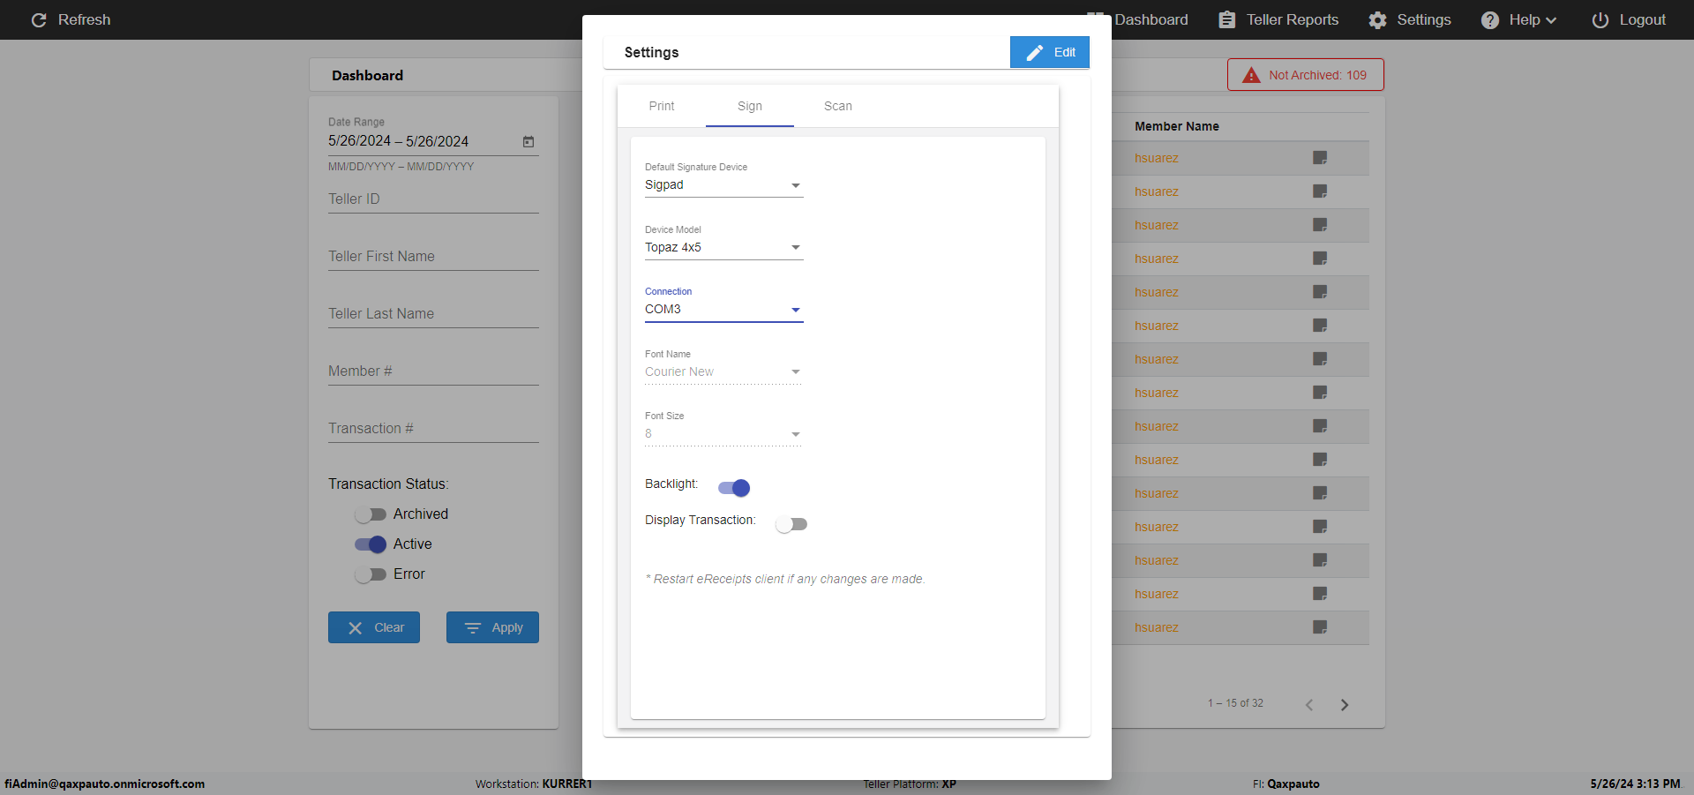Open the Help question mark icon

coord(1489,19)
